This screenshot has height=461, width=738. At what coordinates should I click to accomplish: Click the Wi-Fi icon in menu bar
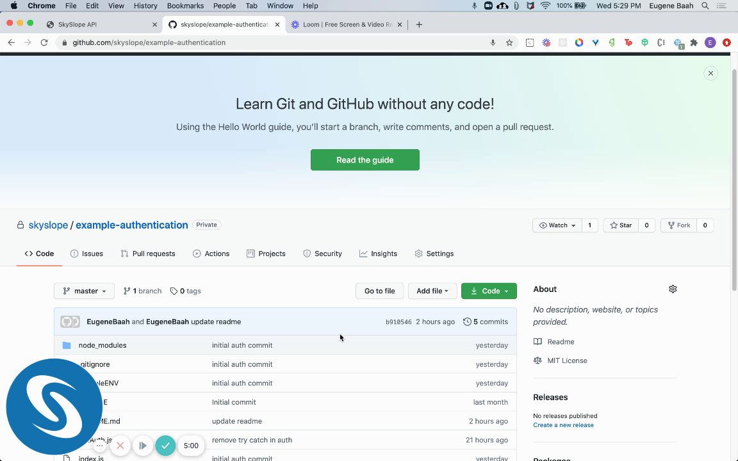(546, 6)
